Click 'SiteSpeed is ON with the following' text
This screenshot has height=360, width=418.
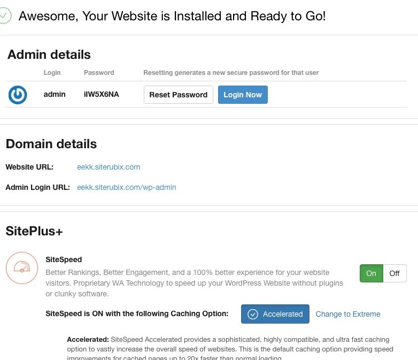137,313
